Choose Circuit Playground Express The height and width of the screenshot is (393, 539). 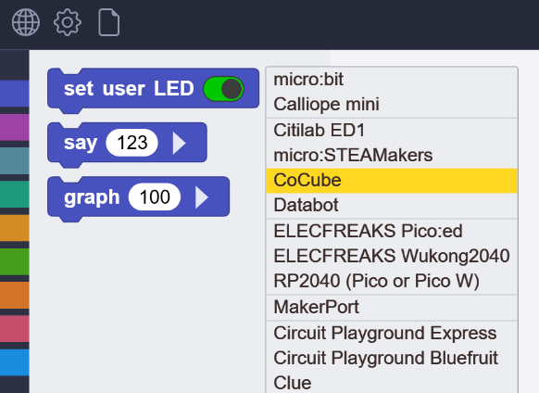click(x=392, y=333)
